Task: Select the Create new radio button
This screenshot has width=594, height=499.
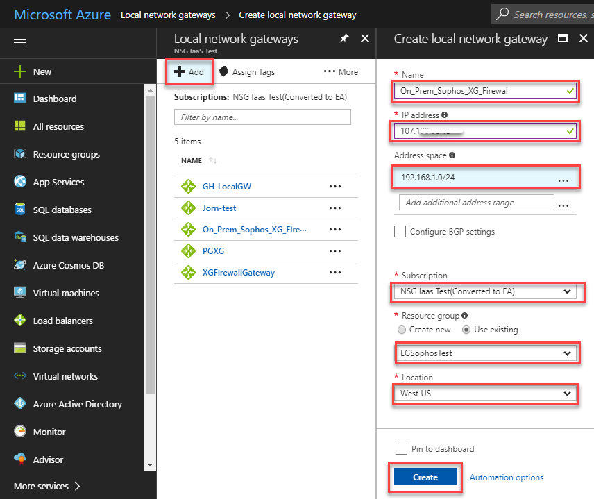Action: click(402, 330)
